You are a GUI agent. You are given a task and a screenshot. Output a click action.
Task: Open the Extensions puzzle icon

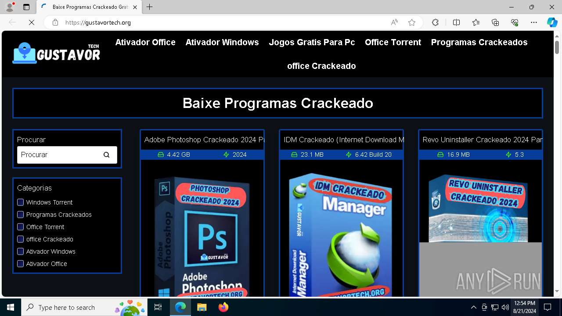click(x=435, y=22)
